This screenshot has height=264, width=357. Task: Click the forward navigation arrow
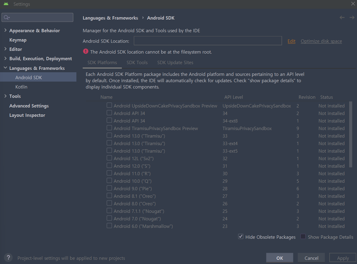(x=352, y=17)
